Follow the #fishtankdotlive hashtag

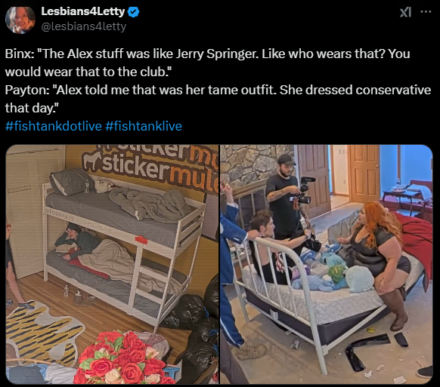click(54, 126)
